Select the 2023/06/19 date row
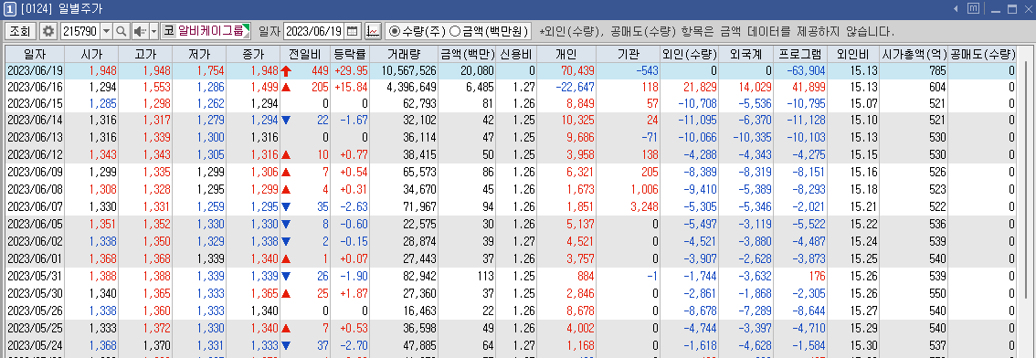This screenshot has width=1036, height=358. (510, 70)
